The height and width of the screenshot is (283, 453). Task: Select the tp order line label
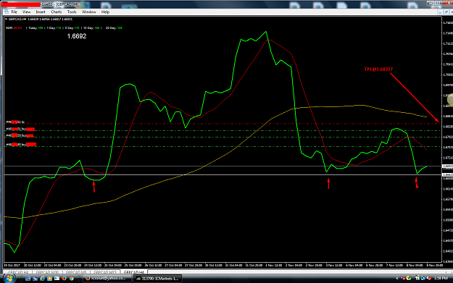tap(15, 122)
